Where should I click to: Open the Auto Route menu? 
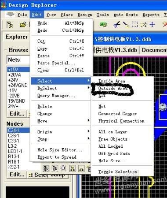coord(126,15)
